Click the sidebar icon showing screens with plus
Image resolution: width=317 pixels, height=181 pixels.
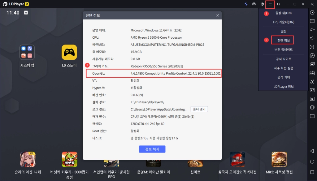click(312, 64)
